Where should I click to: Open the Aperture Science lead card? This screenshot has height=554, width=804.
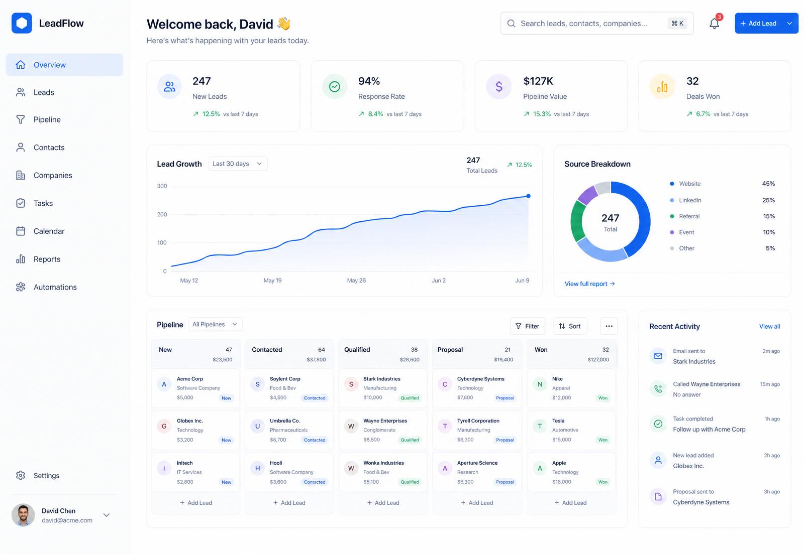click(476, 472)
